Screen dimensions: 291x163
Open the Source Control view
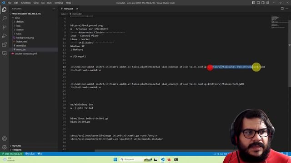click(4, 27)
